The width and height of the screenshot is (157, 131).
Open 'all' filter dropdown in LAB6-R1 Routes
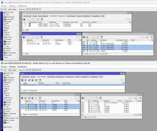click(x=152, y=37)
